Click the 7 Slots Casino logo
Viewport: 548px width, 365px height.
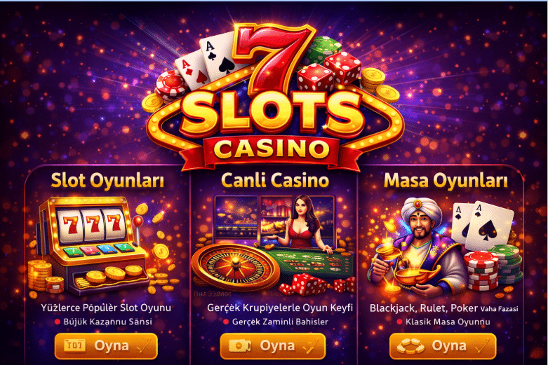pos(274,97)
